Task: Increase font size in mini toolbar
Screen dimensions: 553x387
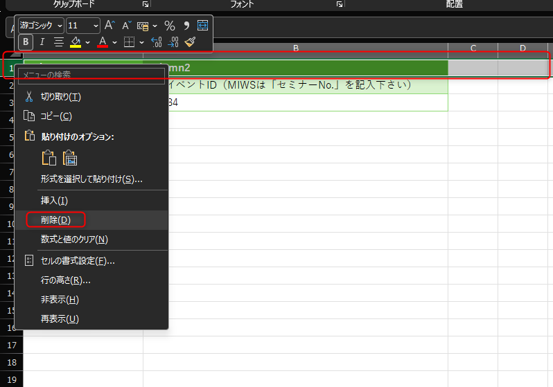Action: tap(109, 26)
